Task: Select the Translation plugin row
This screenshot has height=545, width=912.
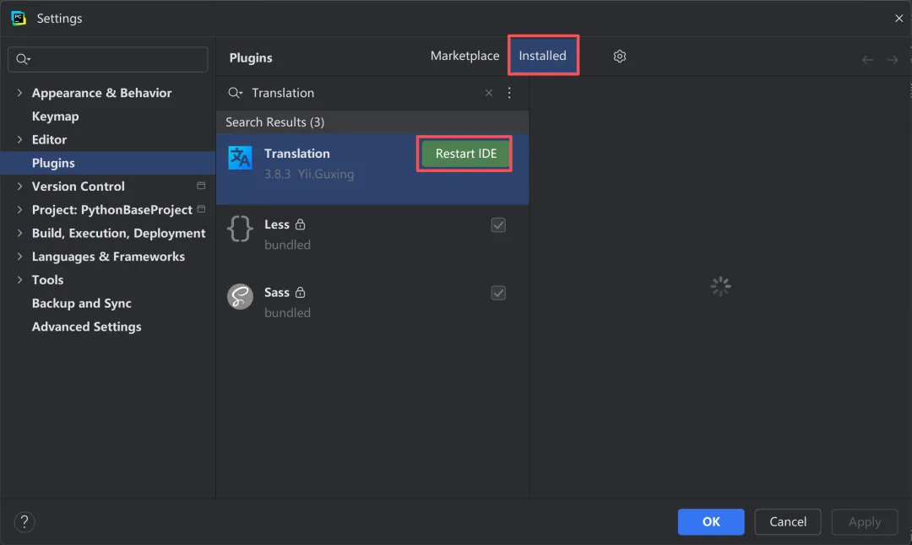Action: (372, 169)
